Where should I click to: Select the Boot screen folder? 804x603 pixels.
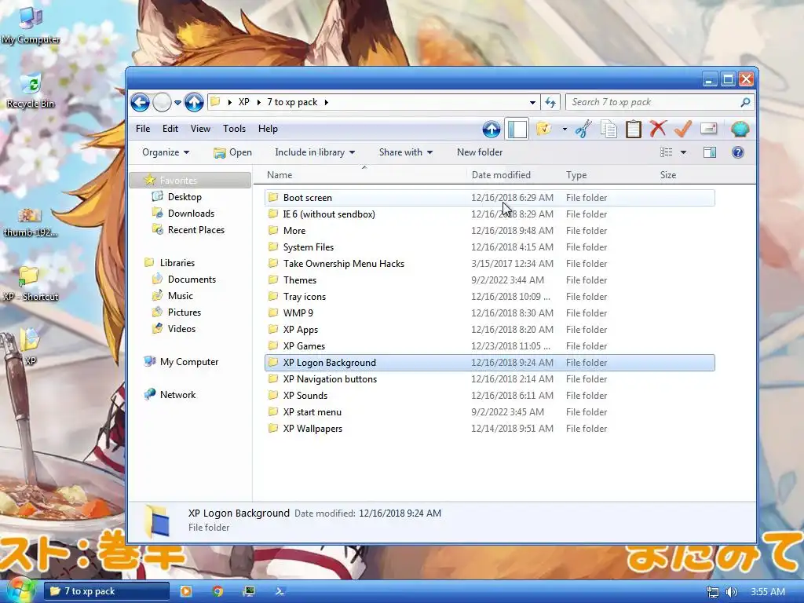pos(490,197)
